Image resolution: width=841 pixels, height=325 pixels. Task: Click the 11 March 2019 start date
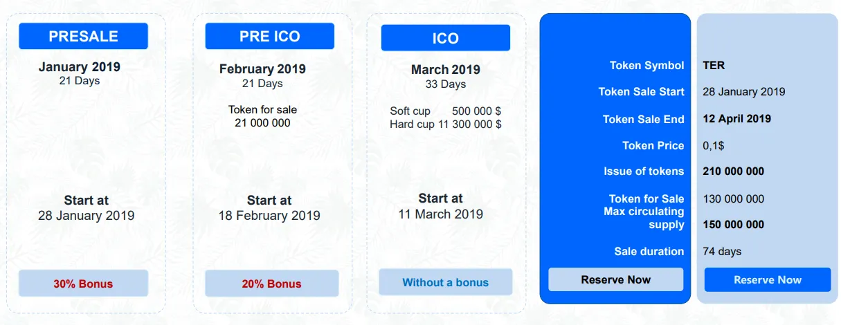coord(440,214)
